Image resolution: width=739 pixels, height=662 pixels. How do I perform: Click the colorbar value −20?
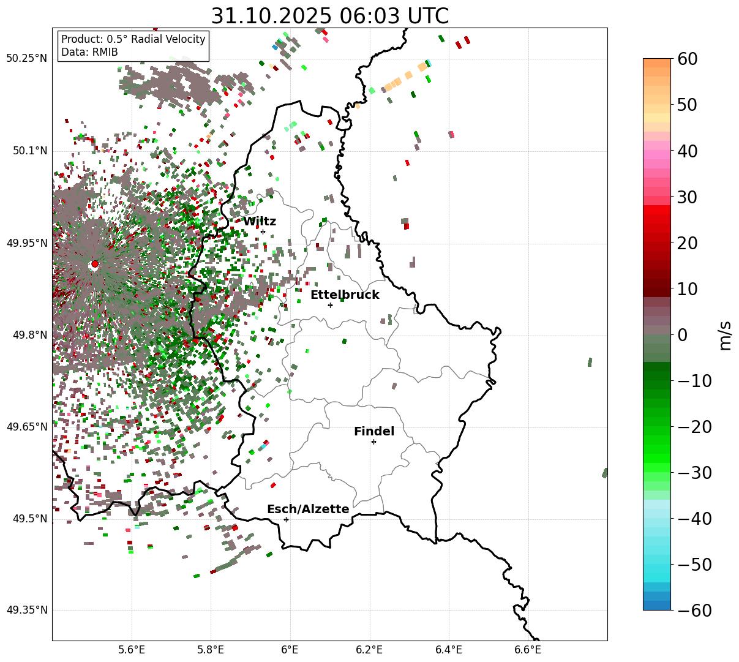pyautogui.click(x=694, y=427)
